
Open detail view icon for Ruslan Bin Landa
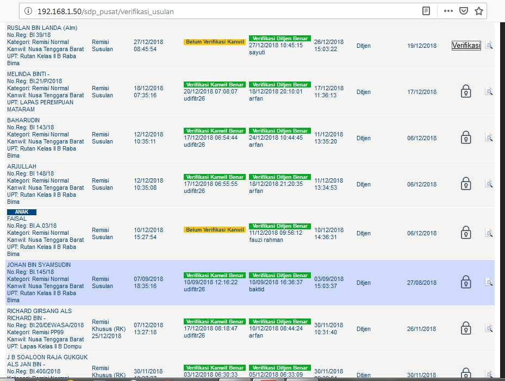click(489, 46)
